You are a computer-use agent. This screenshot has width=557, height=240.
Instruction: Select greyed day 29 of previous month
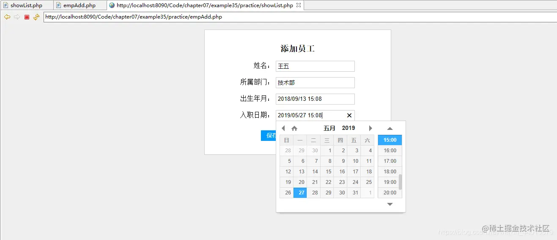300,151
